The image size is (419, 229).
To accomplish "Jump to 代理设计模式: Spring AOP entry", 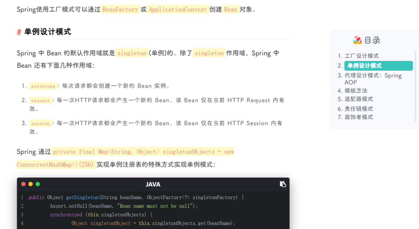I will click(373, 79).
